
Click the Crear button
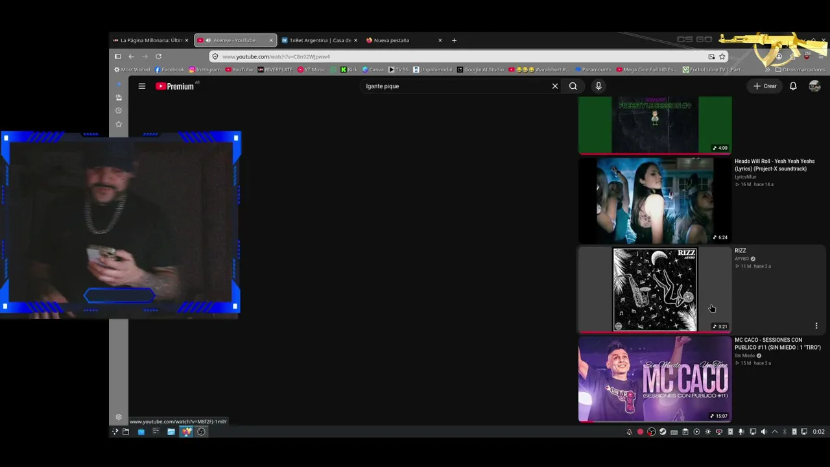[x=765, y=86]
